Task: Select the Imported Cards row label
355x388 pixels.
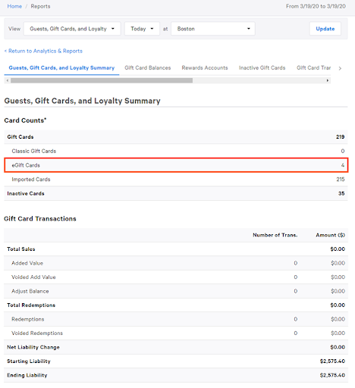Action: [31, 180]
